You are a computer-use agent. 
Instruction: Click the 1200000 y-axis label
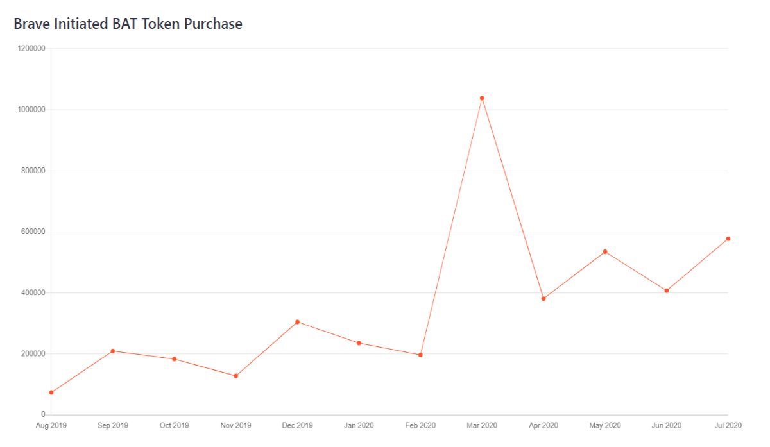(x=32, y=49)
